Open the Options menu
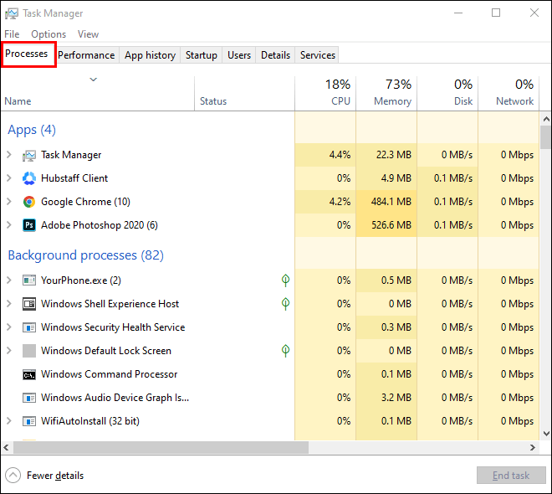This screenshot has height=494, width=552. click(x=49, y=34)
